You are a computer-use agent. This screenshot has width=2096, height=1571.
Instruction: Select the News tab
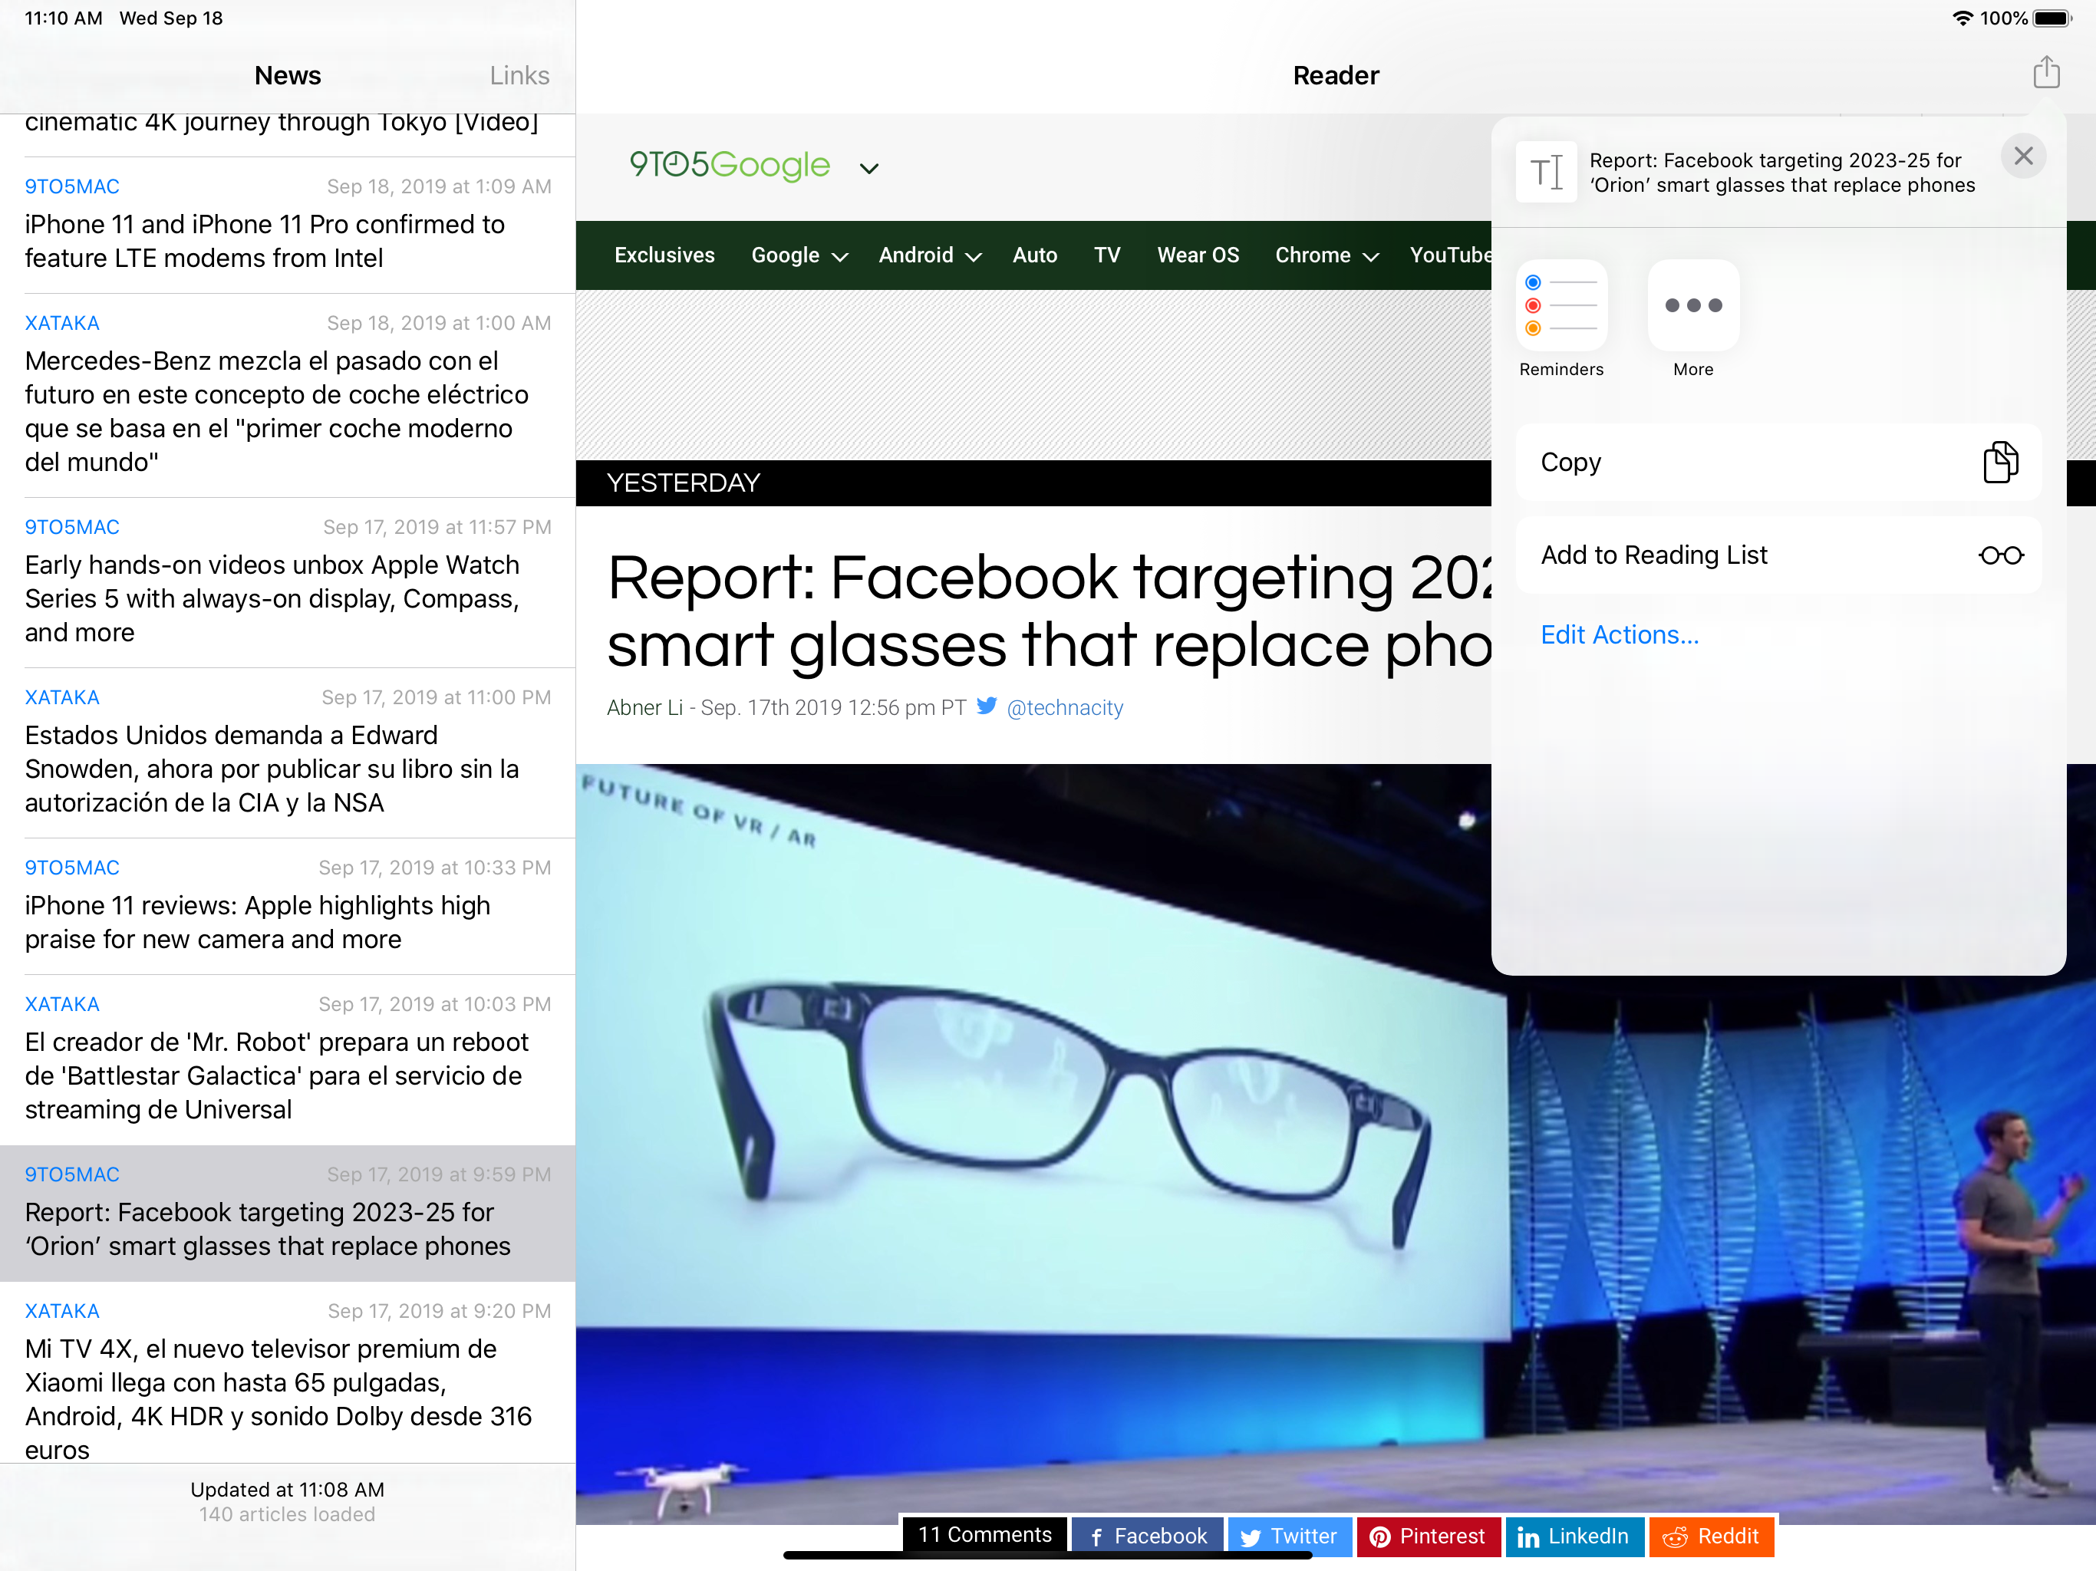(288, 75)
